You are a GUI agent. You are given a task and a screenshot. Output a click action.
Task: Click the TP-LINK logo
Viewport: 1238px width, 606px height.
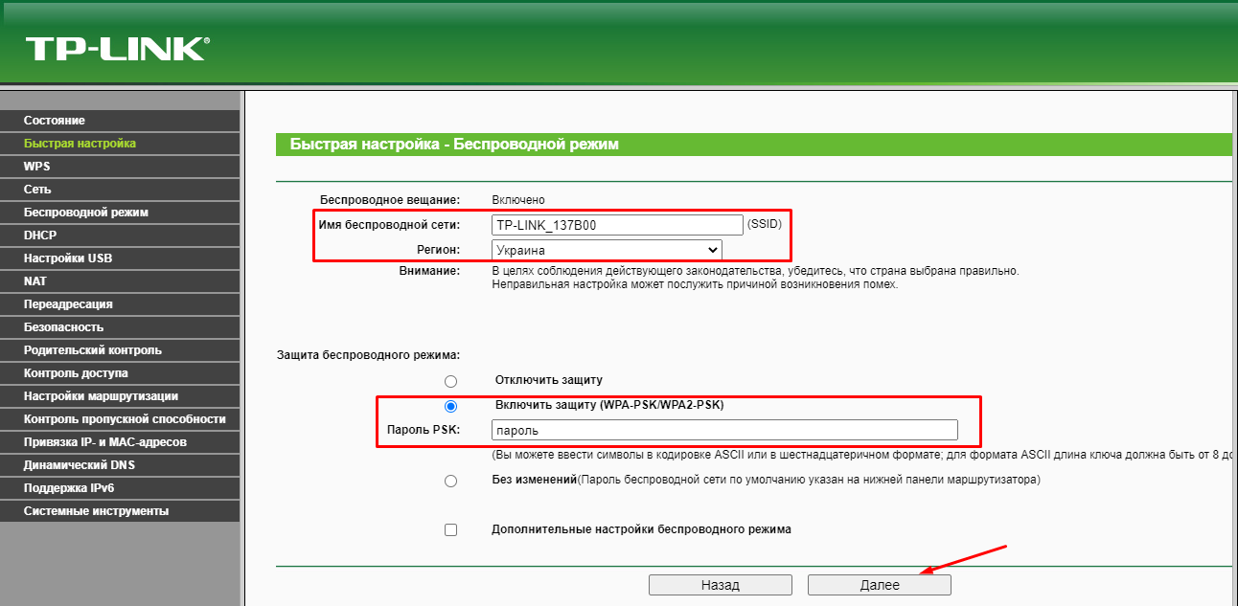(x=117, y=49)
